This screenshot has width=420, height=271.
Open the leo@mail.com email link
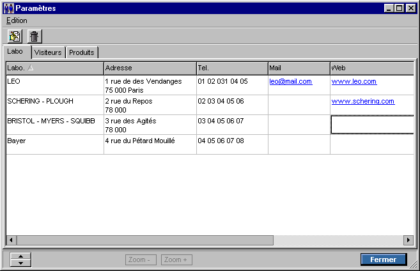291,81
